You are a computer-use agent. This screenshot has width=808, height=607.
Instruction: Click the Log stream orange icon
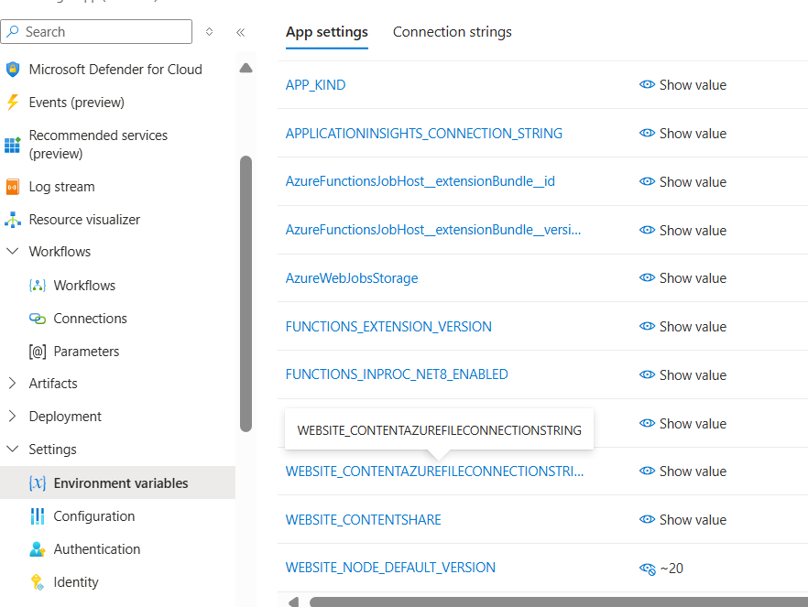coord(13,187)
